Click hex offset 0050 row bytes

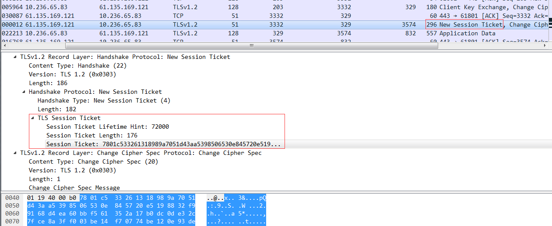coord(111,206)
